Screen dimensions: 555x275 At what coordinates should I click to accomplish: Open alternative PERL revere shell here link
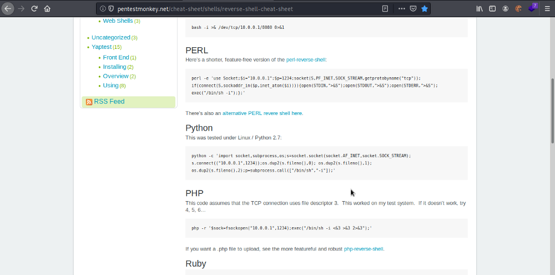pyautogui.click(x=262, y=113)
